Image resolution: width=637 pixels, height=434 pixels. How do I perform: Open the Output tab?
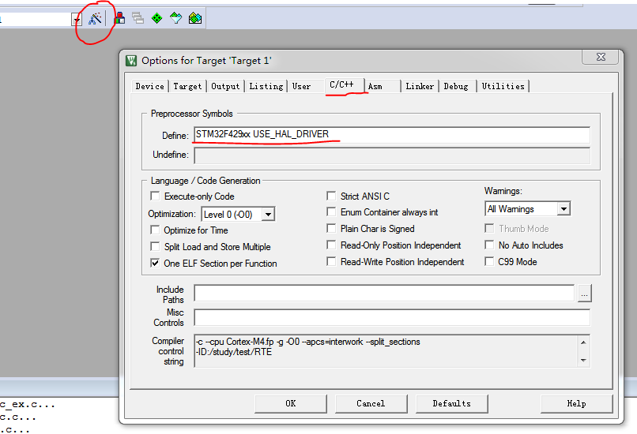pos(225,86)
